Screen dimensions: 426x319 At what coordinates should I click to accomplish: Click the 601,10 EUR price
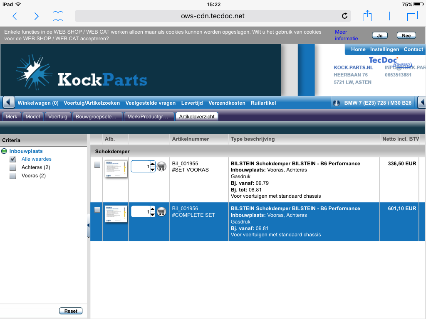(402, 209)
